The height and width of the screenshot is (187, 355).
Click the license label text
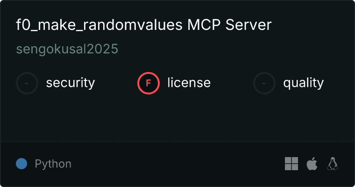click(x=189, y=82)
